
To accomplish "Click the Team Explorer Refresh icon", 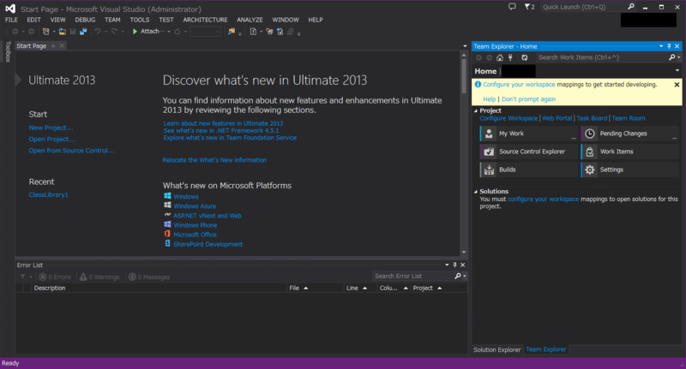I will pyautogui.click(x=525, y=57).
